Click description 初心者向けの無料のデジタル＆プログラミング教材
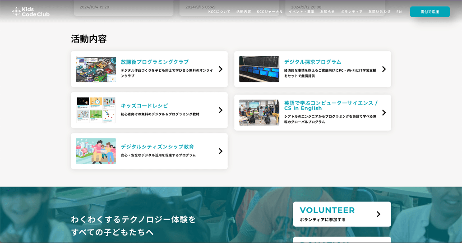The height and width of the screenshot is (243, 462). pyautogui.click(x=160, y=114)
